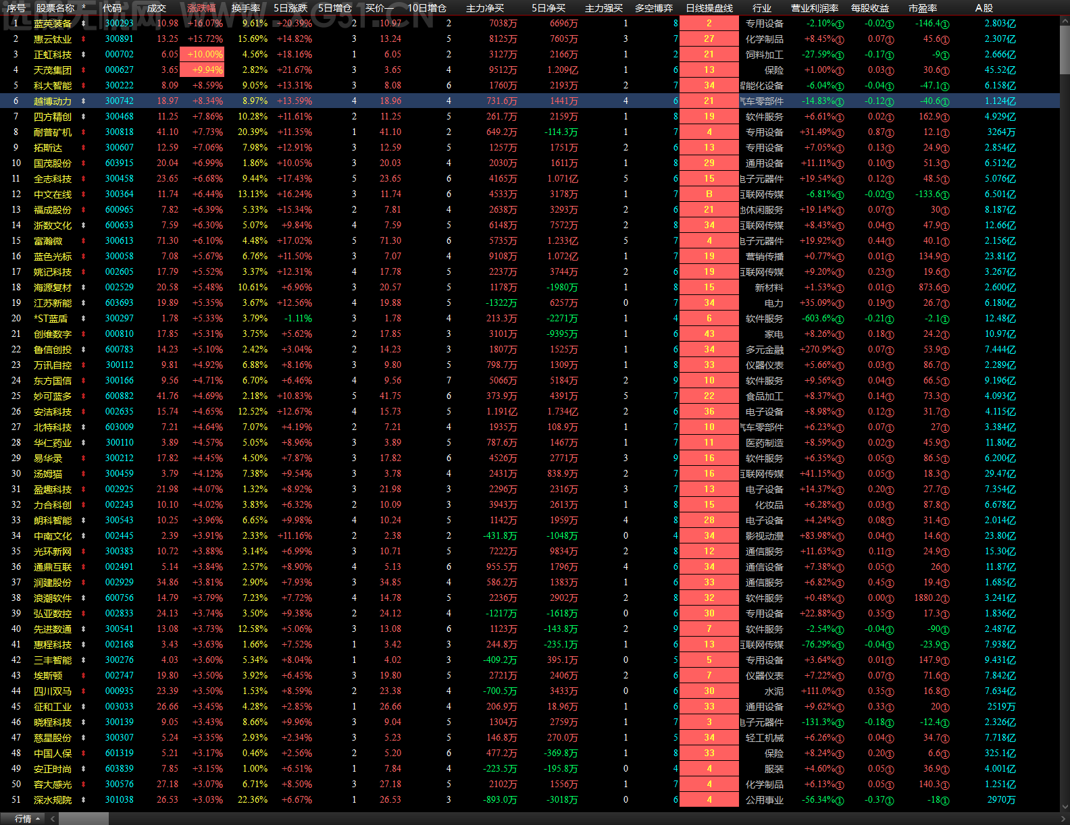Click the circled-1 icon after +8.45% profit margin
The width and height of the screenshot is (1070, 825).
pyautogui.click(x=840, y=40)
